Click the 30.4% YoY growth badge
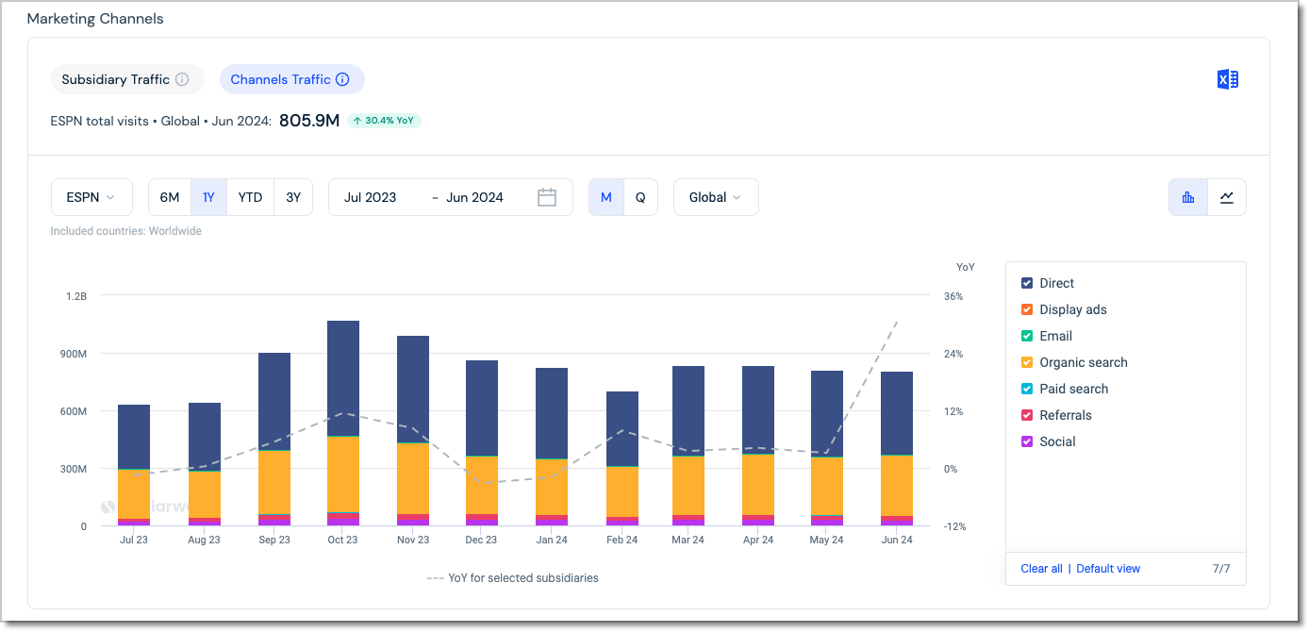Image resolution: width=1309 pixels, height=632 pixels. (384, 121)
